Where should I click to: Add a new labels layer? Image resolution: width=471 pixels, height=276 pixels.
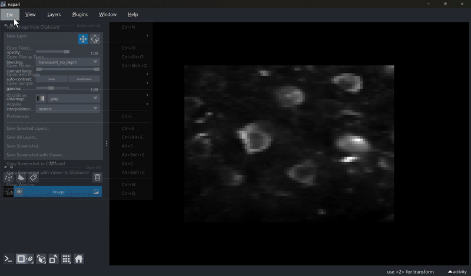click(34, 177)
